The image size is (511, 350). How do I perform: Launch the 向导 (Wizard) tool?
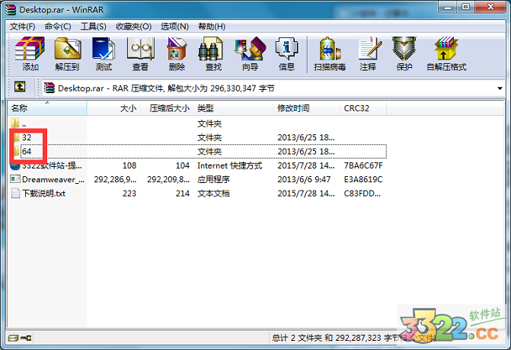[251, 53]
